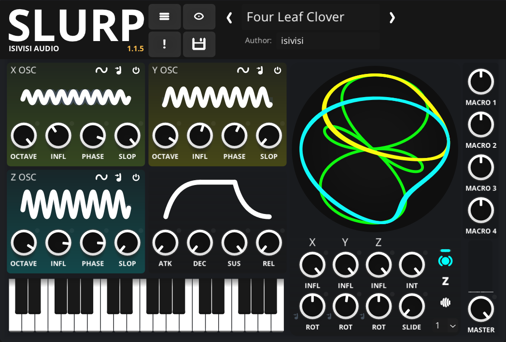
Task: Open the hamburger menu button
Action: tap(165, 17)
